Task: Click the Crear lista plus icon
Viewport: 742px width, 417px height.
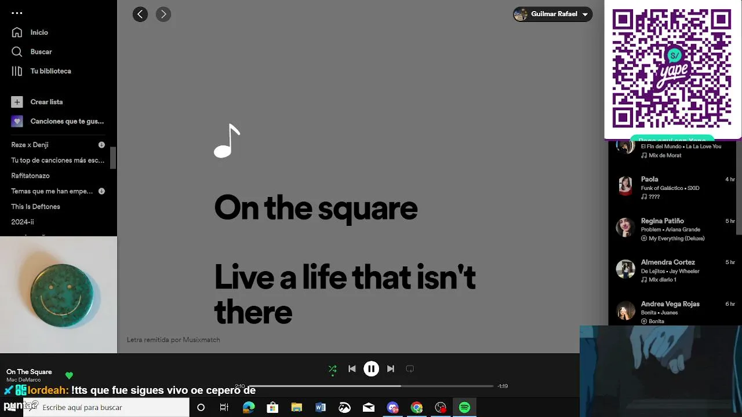Action: [17, 102]
